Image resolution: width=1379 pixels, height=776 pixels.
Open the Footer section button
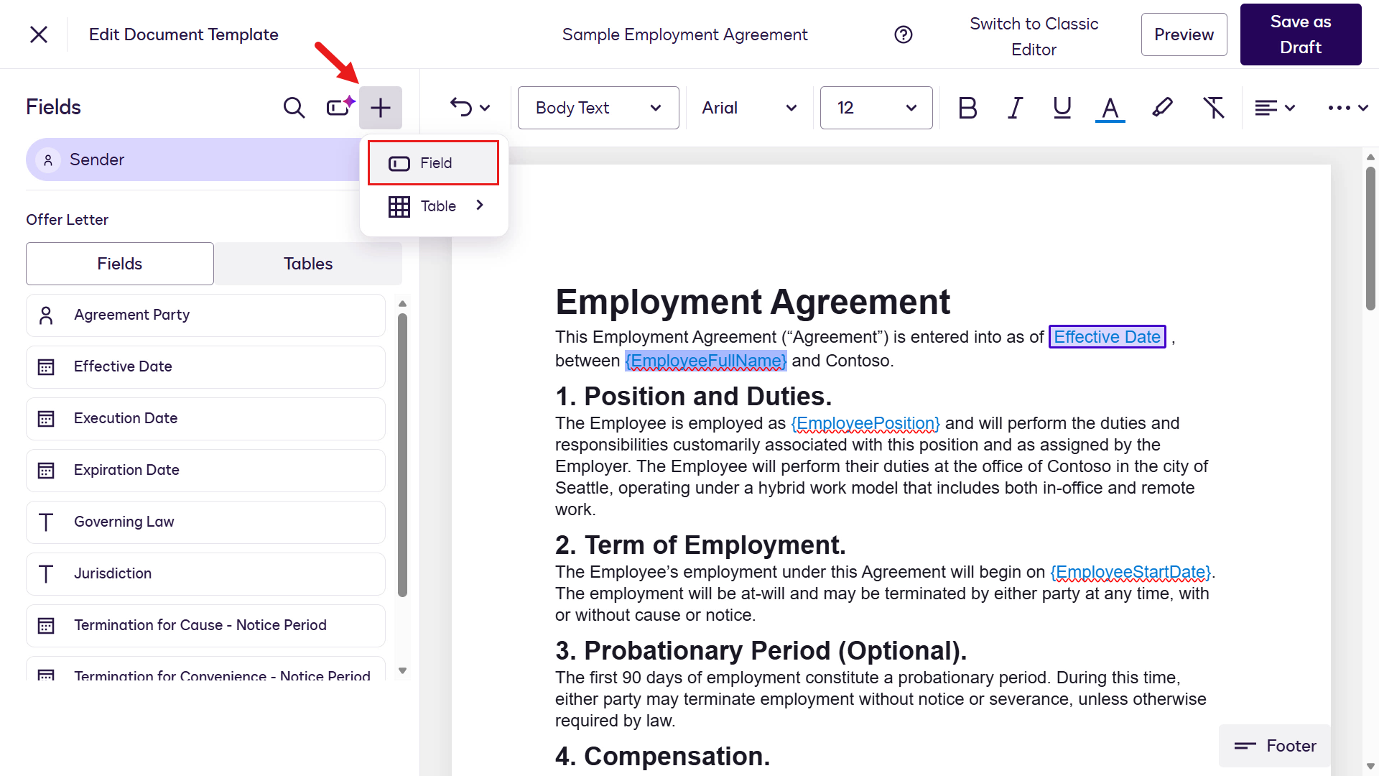click(1275, 746)
